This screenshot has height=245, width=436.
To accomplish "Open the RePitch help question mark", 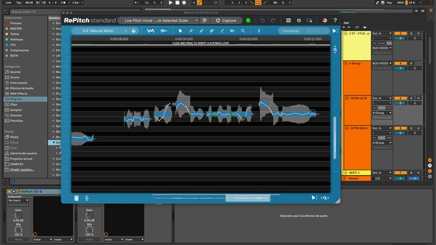I will (334, 20).
